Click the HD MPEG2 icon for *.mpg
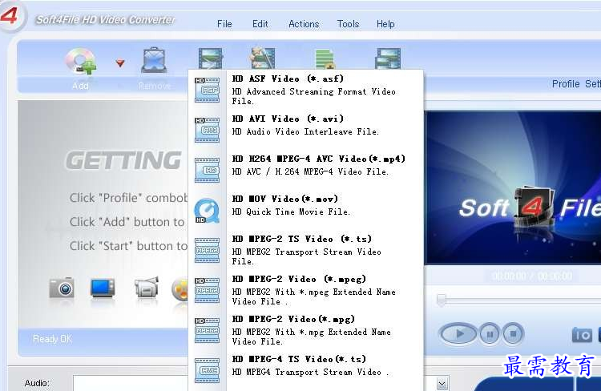Viewport: 601px width, 391px height. click(207, 330)
